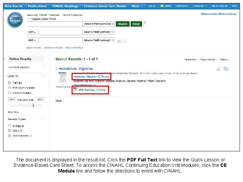The image size is (243, 182).
Task: Click the publication end year field
Action: click(40, 100)
